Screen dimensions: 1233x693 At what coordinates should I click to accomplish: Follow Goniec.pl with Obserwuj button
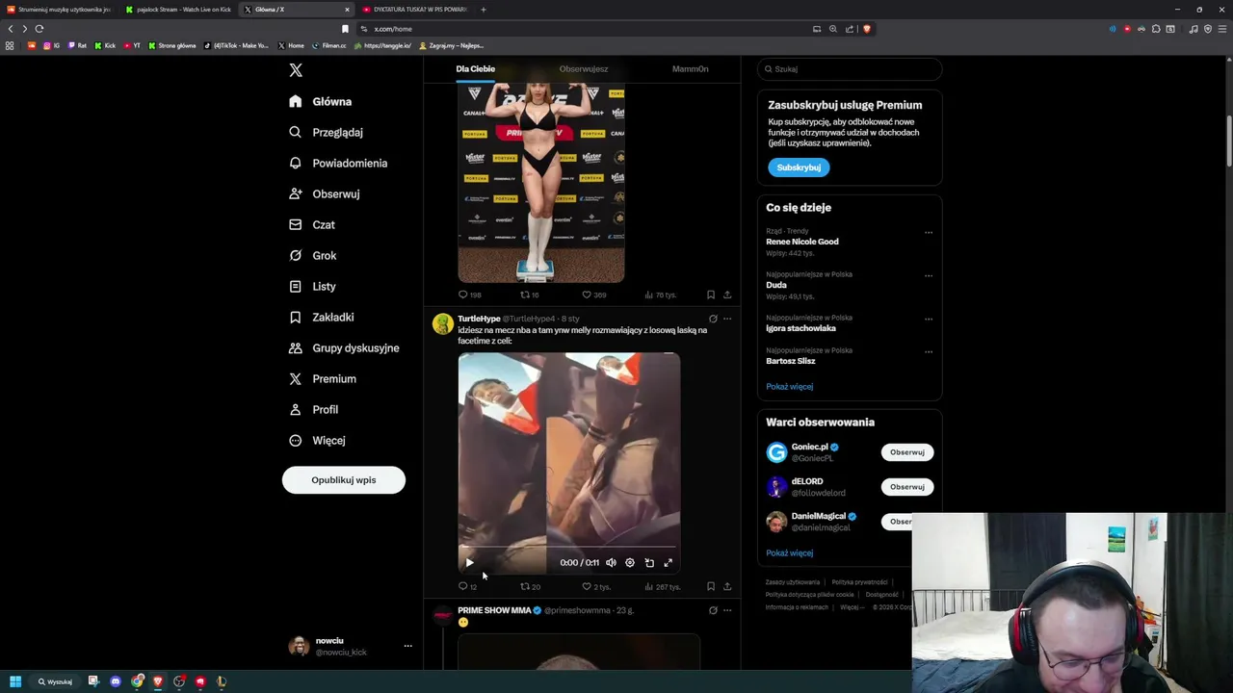pos(906,452)
